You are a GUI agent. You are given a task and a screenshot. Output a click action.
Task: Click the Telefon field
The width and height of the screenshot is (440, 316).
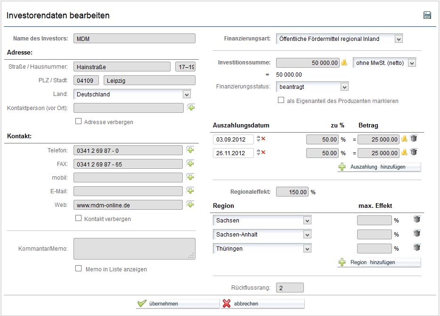pos(128,150)
